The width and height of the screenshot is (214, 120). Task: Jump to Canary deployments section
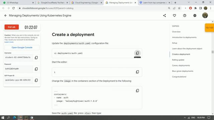(x=181, y=65)
